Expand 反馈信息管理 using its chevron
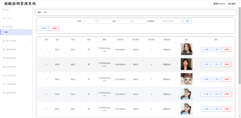 (31, 67)
